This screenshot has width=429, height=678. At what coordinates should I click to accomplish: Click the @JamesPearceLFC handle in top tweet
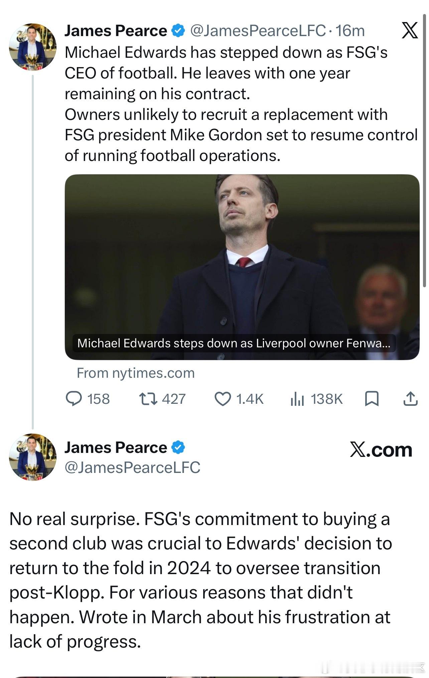pyautogui.click(x=258, y=31)
